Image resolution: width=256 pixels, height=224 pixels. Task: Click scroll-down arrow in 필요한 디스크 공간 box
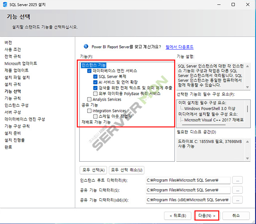[248, 158]
